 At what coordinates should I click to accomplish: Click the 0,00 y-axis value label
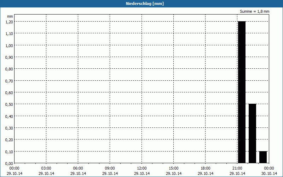pyautogui.click(x=9, y=164)
